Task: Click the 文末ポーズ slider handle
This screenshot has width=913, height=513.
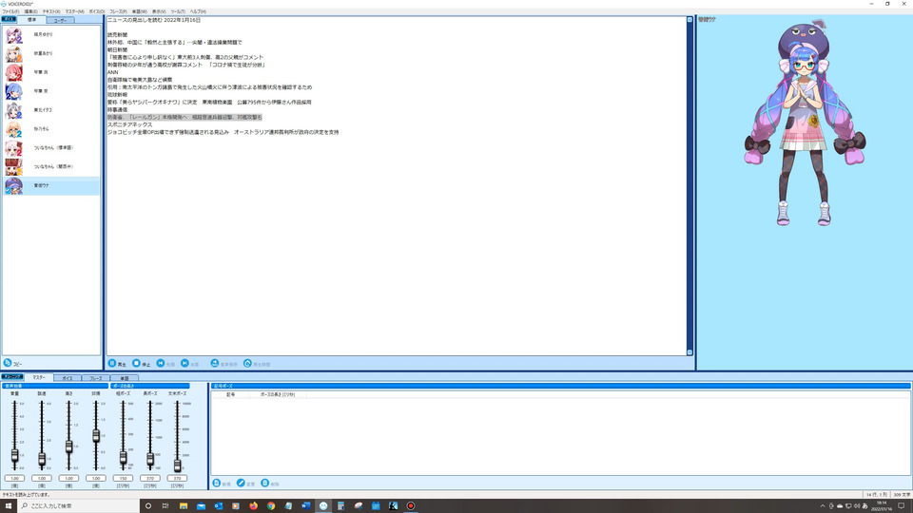Action: click(177, 465)
